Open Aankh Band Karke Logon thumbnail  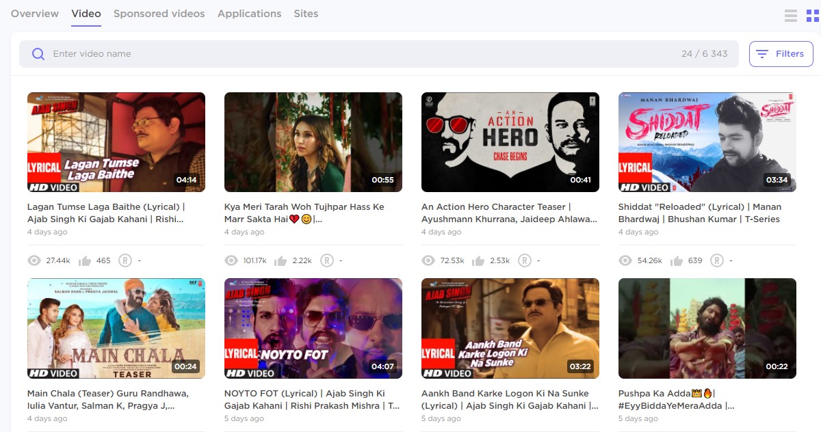510,328
